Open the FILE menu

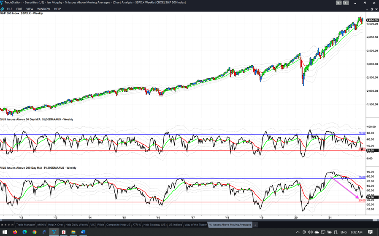point(10,9)
